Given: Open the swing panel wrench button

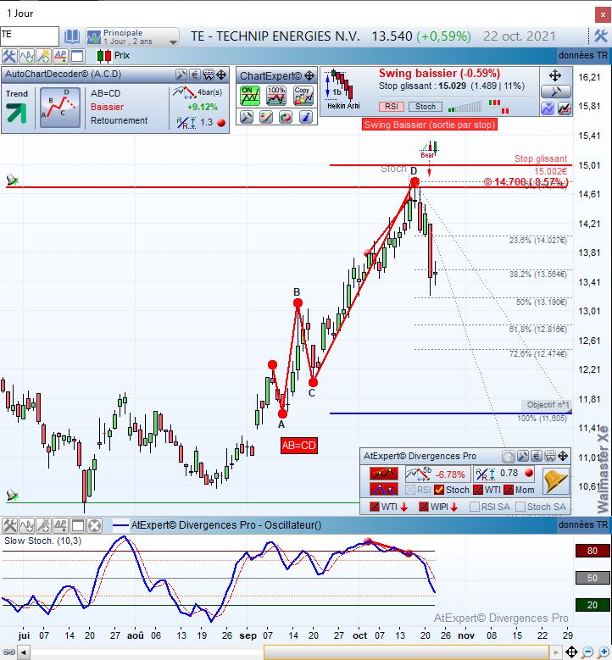Looking at the screenshot, I should (556, 92).
